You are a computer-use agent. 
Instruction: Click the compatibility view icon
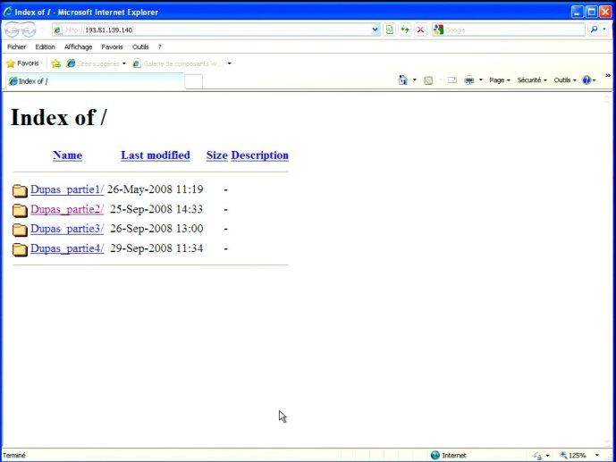[x=390, y=29]
